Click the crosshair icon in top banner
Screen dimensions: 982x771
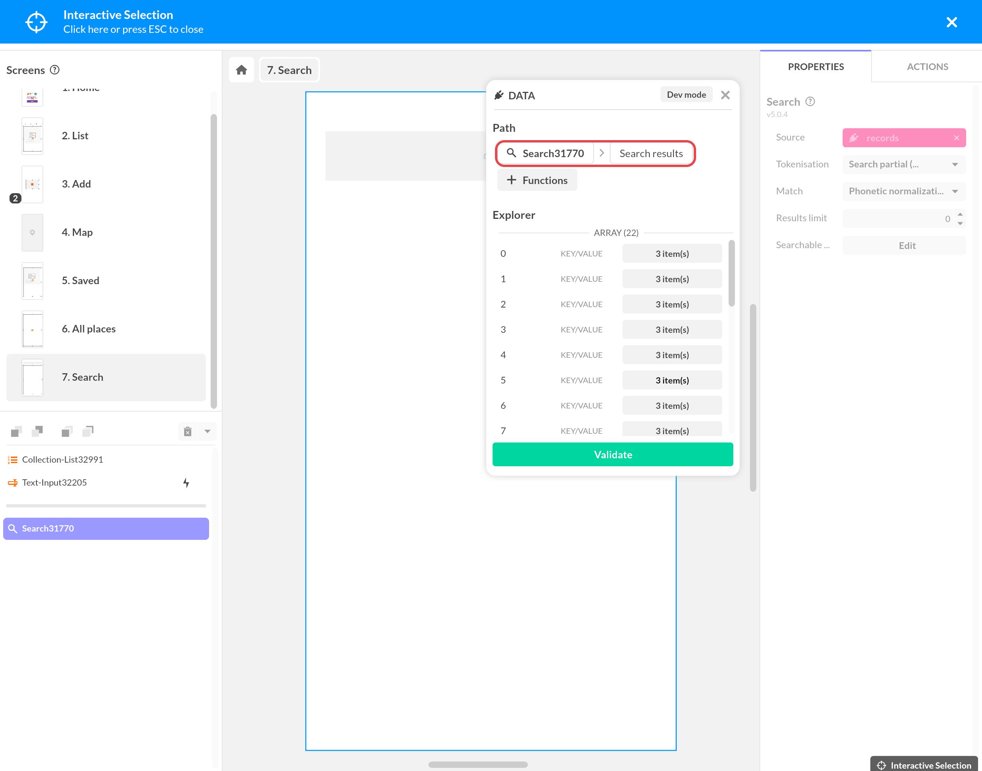point(36,22)
